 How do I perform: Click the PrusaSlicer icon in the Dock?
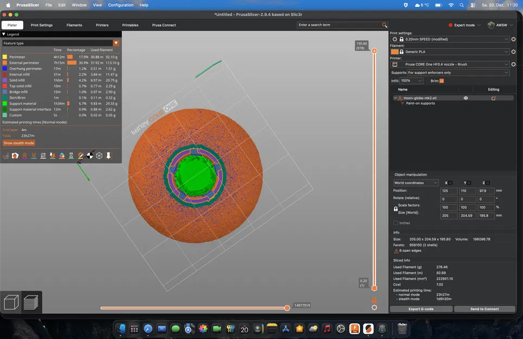pos(367,329)
